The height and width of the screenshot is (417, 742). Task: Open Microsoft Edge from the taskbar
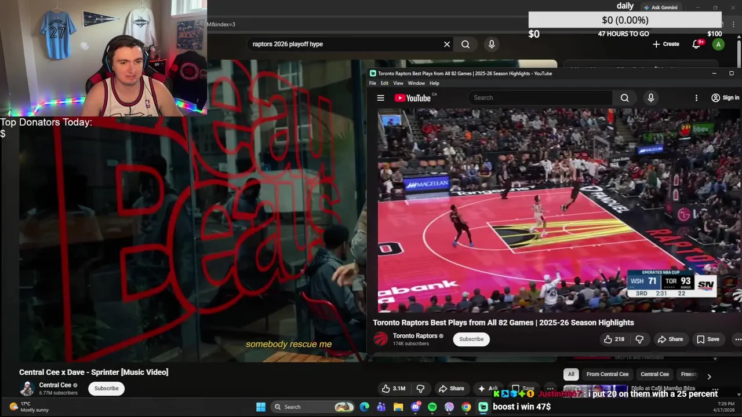[x=364, y=407]
